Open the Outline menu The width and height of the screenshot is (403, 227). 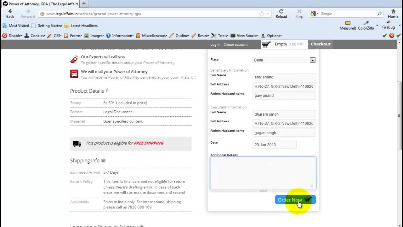click(x=179, y=36)
